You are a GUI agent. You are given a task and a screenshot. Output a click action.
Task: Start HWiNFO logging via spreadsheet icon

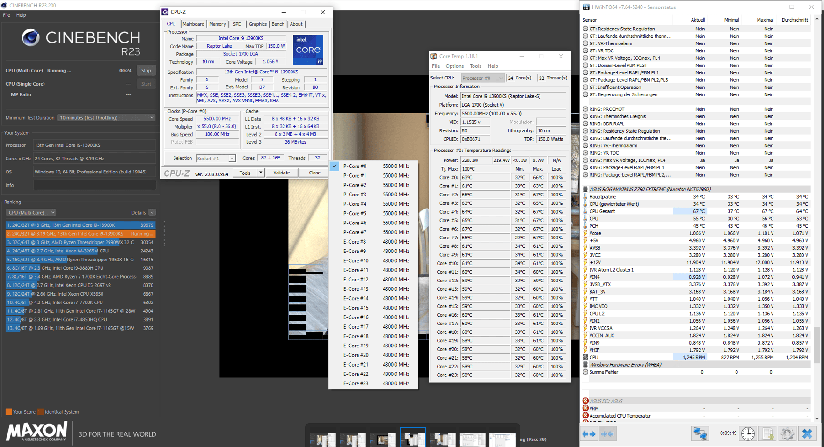768,433
